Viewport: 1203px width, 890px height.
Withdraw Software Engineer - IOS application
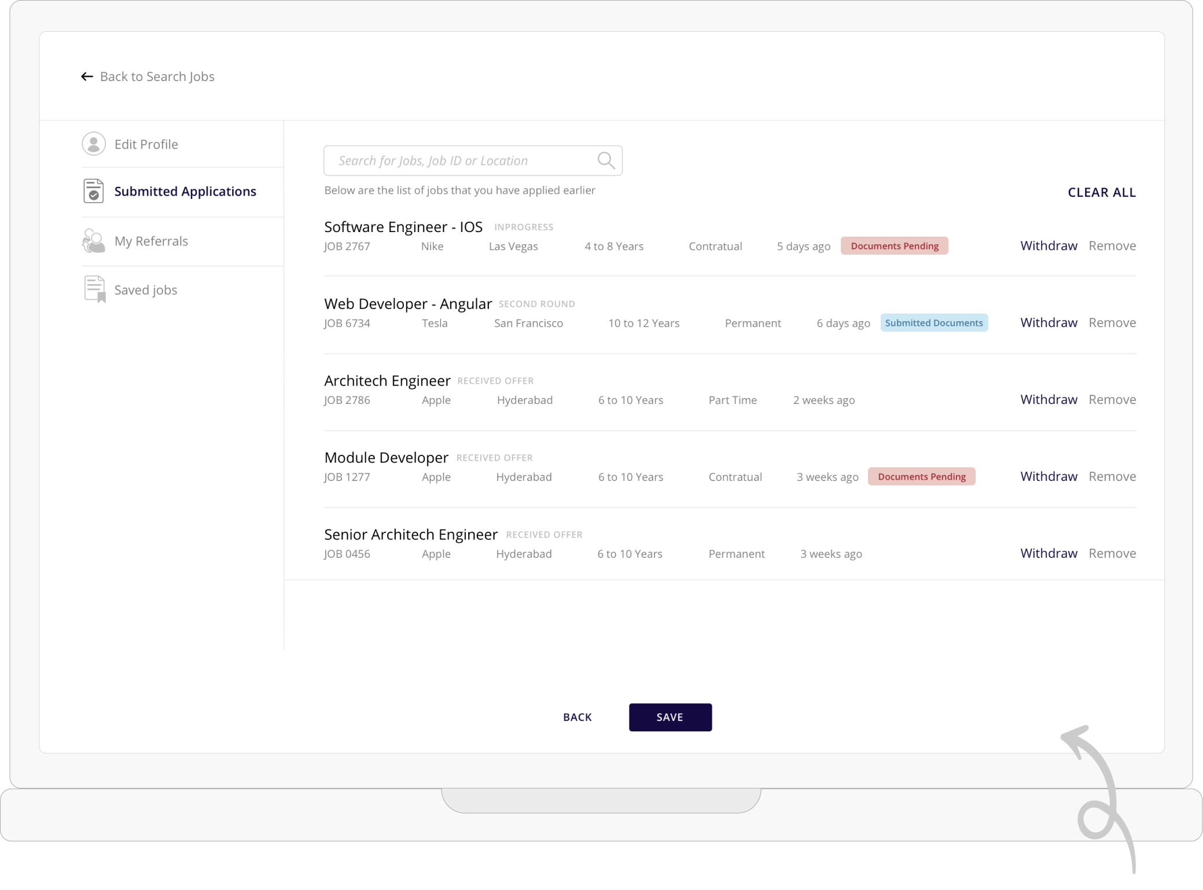click(x=1049, y=245)
